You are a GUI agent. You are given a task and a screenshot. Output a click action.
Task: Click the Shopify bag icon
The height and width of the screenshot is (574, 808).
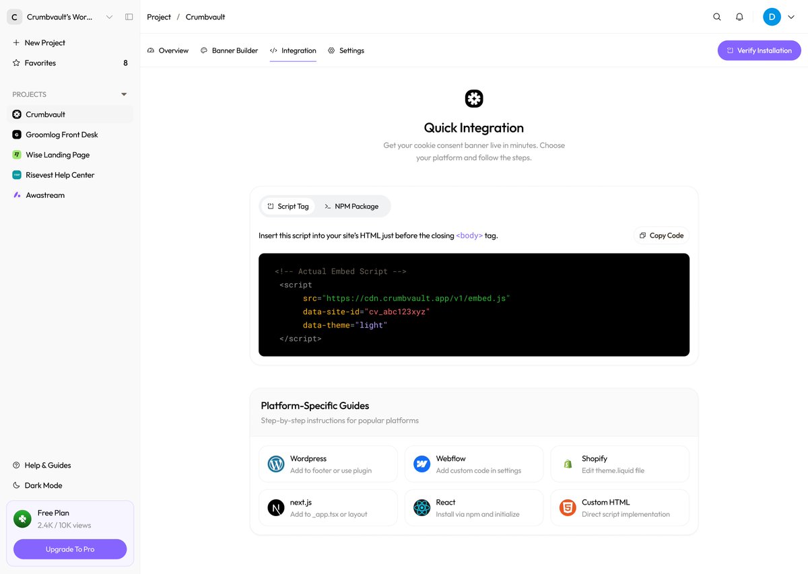[568, 464]
